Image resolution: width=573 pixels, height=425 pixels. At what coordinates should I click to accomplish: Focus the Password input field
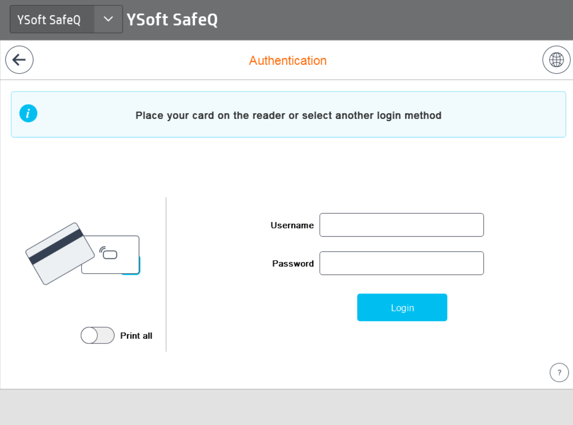click(x=401, y=263)
